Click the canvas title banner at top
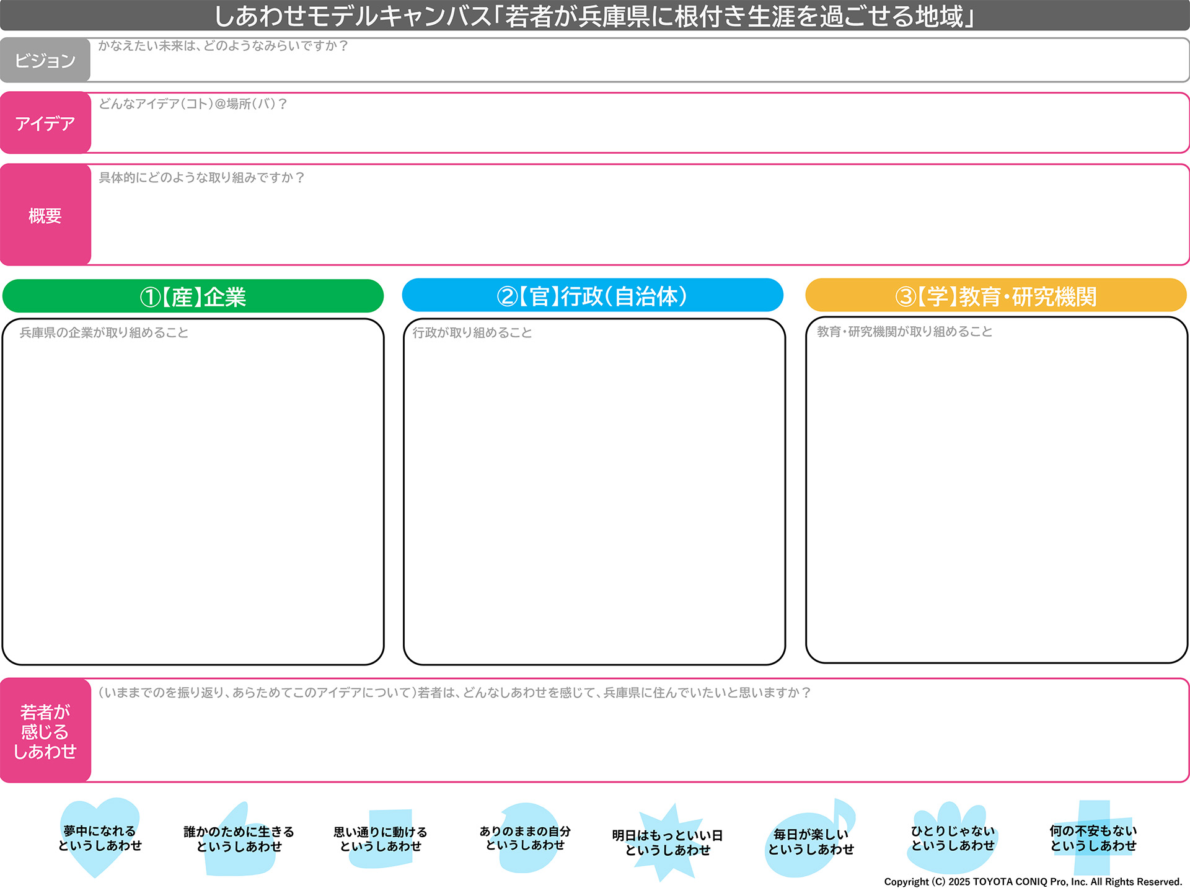The width and height of the screenshot is (1190, 893). 594,16
